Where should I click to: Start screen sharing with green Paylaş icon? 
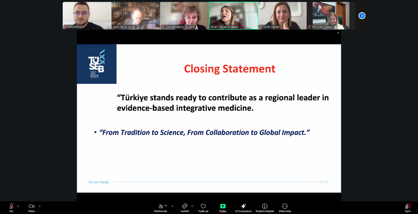[x=223, y=207]
